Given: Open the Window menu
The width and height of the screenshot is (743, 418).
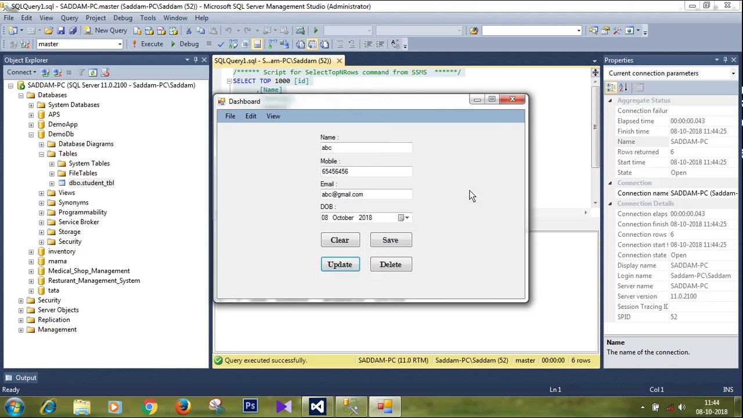Looking at the screenshot, I should [x=175, y=18].
